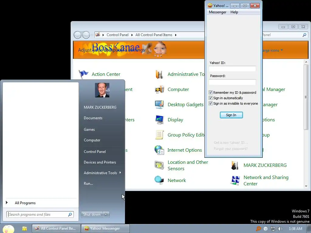Click the Yahoo! ID input field
The image size is (311, 233).
pos(232,69)
